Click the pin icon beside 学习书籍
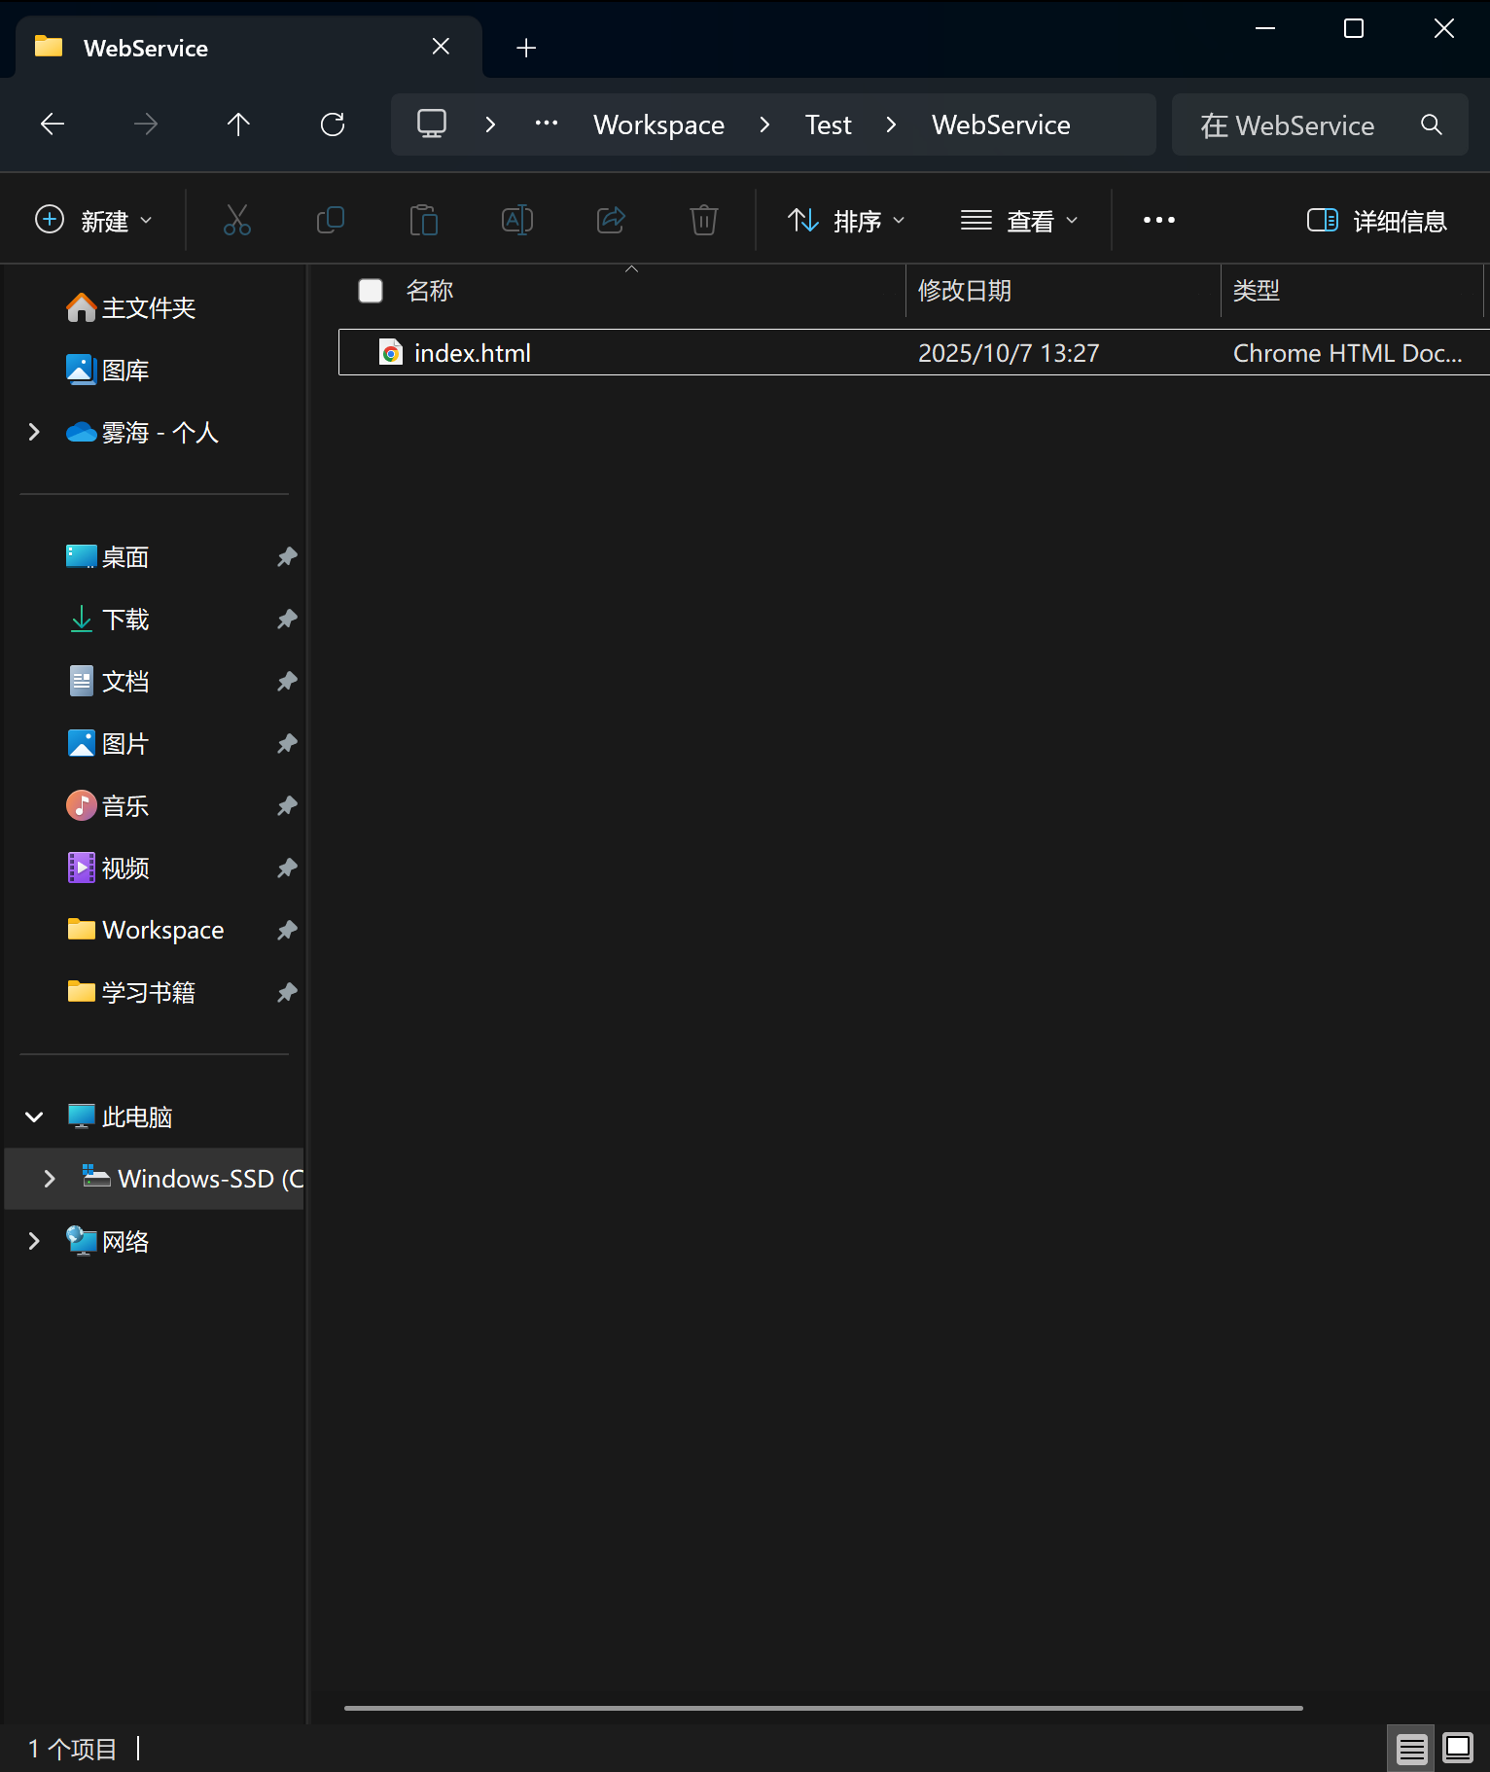The width and height of the screenshot is (1490, 1772). coord(287,993)
